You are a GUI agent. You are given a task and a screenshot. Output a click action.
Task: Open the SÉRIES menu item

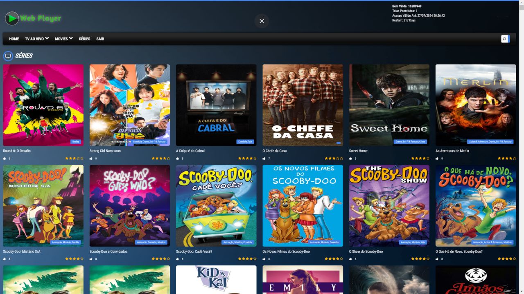click(84, 39)
